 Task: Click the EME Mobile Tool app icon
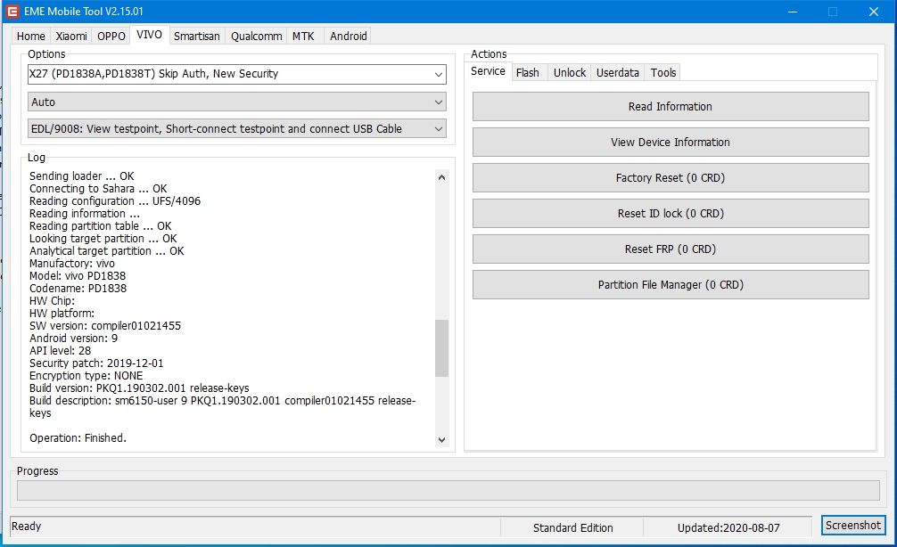point(12,12)
